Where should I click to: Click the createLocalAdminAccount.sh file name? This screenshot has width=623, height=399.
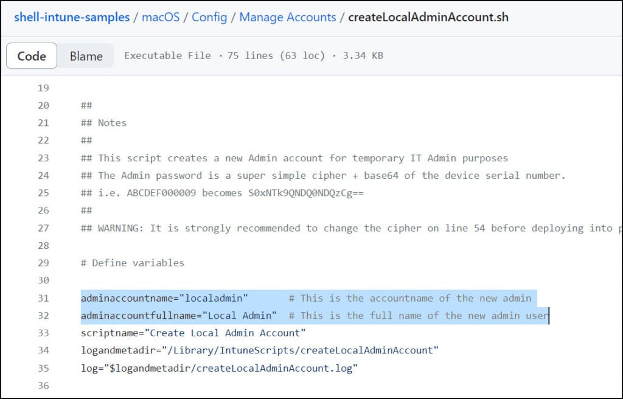coord(428,17)
